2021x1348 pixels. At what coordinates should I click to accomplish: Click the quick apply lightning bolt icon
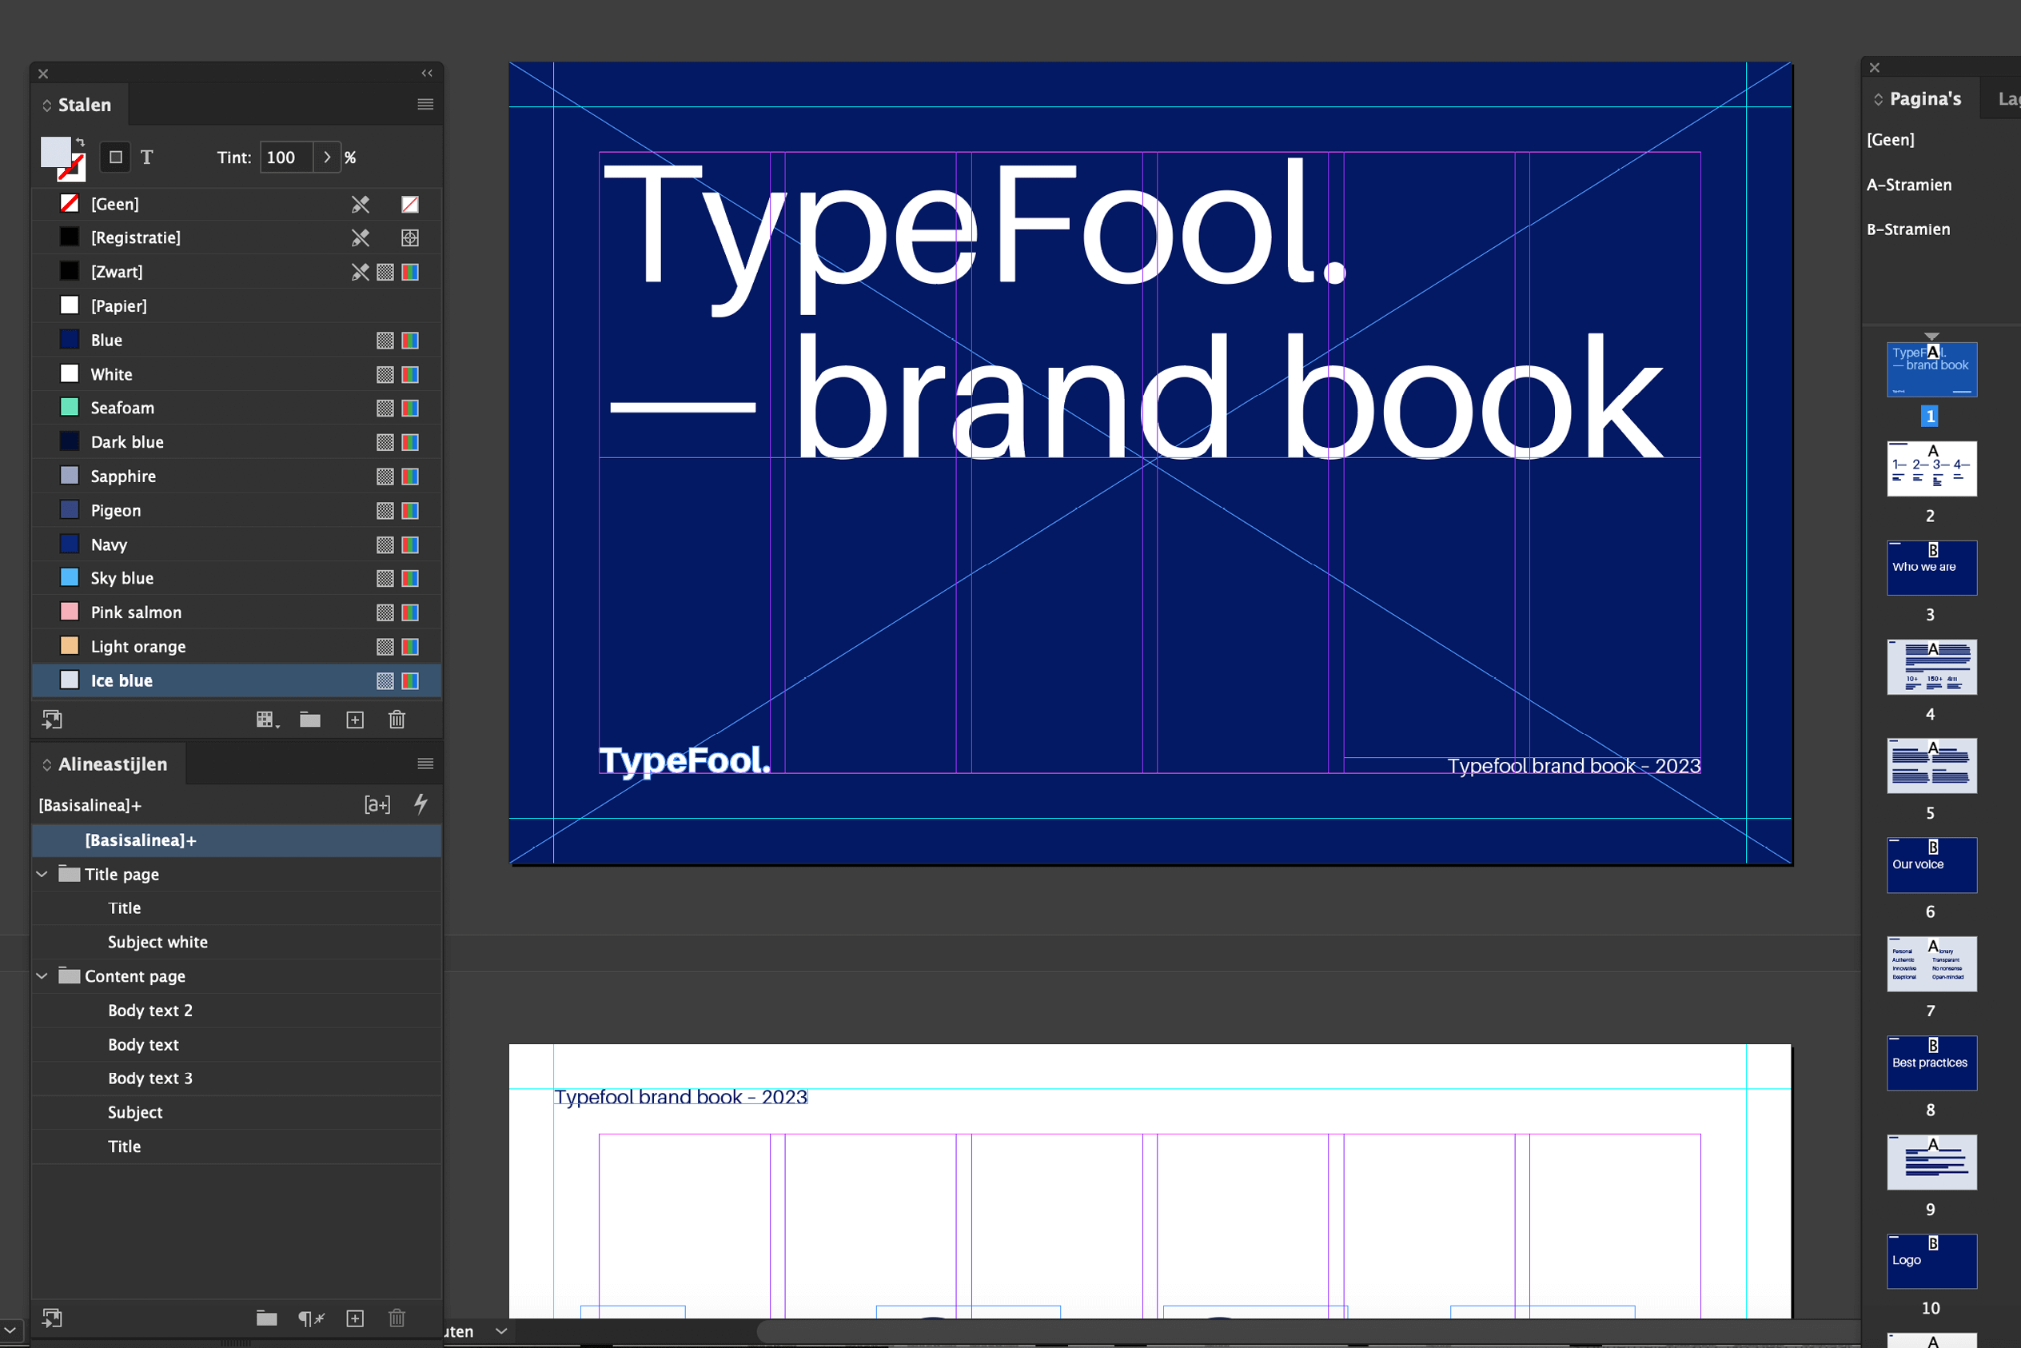tap(421, 804)
